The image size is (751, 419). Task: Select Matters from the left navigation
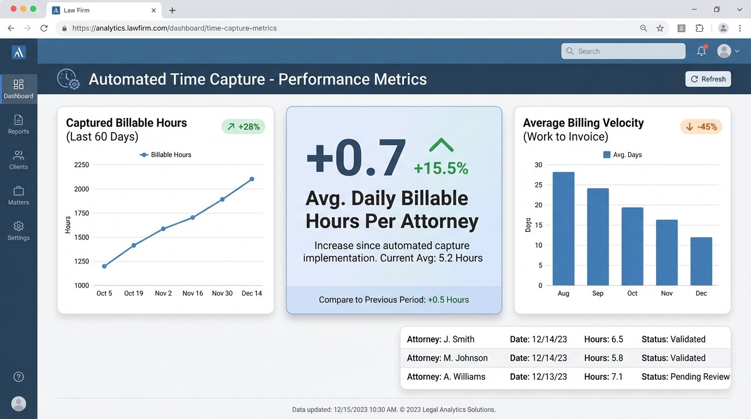click(19, 195)
